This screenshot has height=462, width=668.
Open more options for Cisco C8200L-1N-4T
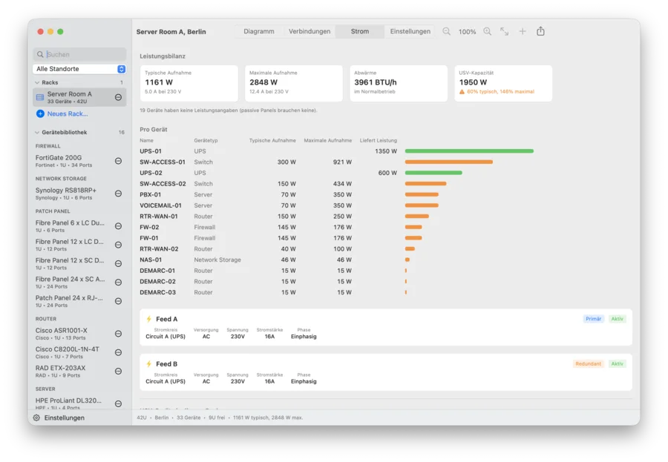(x=119, y=352)
